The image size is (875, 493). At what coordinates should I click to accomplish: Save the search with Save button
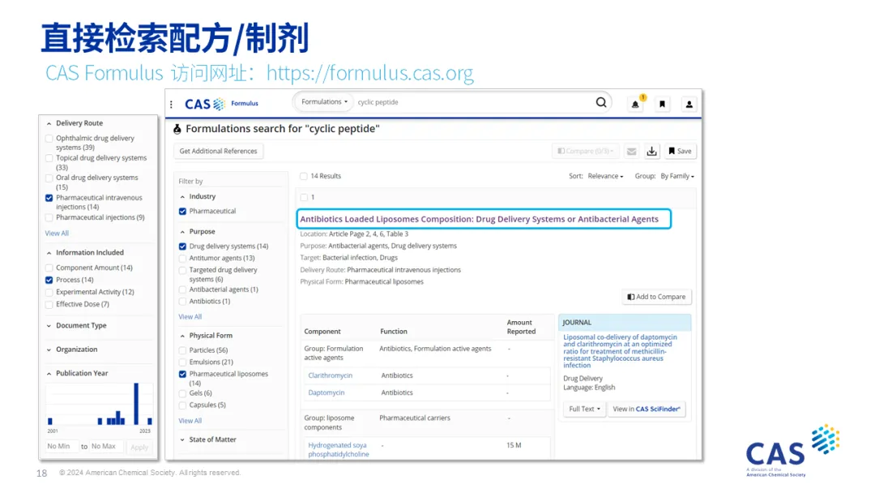(x=680, y=152)
